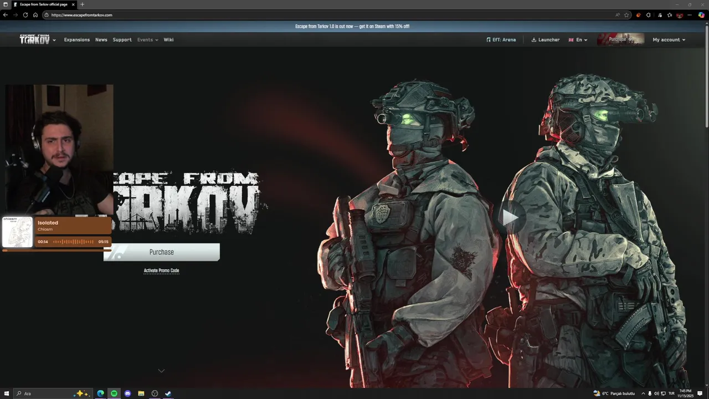
Task: Open the browser Extensions puzzle icon
Action: click(649, 15)
